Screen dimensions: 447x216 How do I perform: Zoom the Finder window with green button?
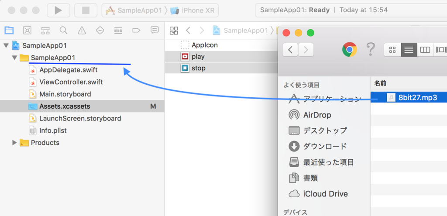(310, 33)
